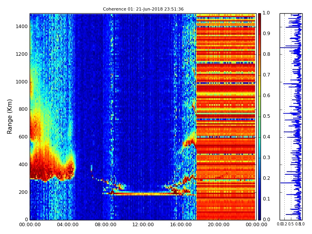Click the 12:00:00 time tick label
Screen dimensions: 312x234
[x=143, y=225]
